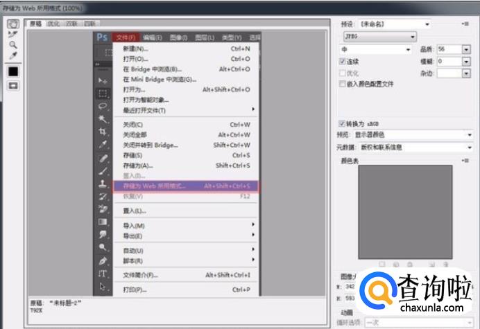The image size is (480, 329).
Task: Click the Gradient tool icon in the preview
Action: point(103,222)
